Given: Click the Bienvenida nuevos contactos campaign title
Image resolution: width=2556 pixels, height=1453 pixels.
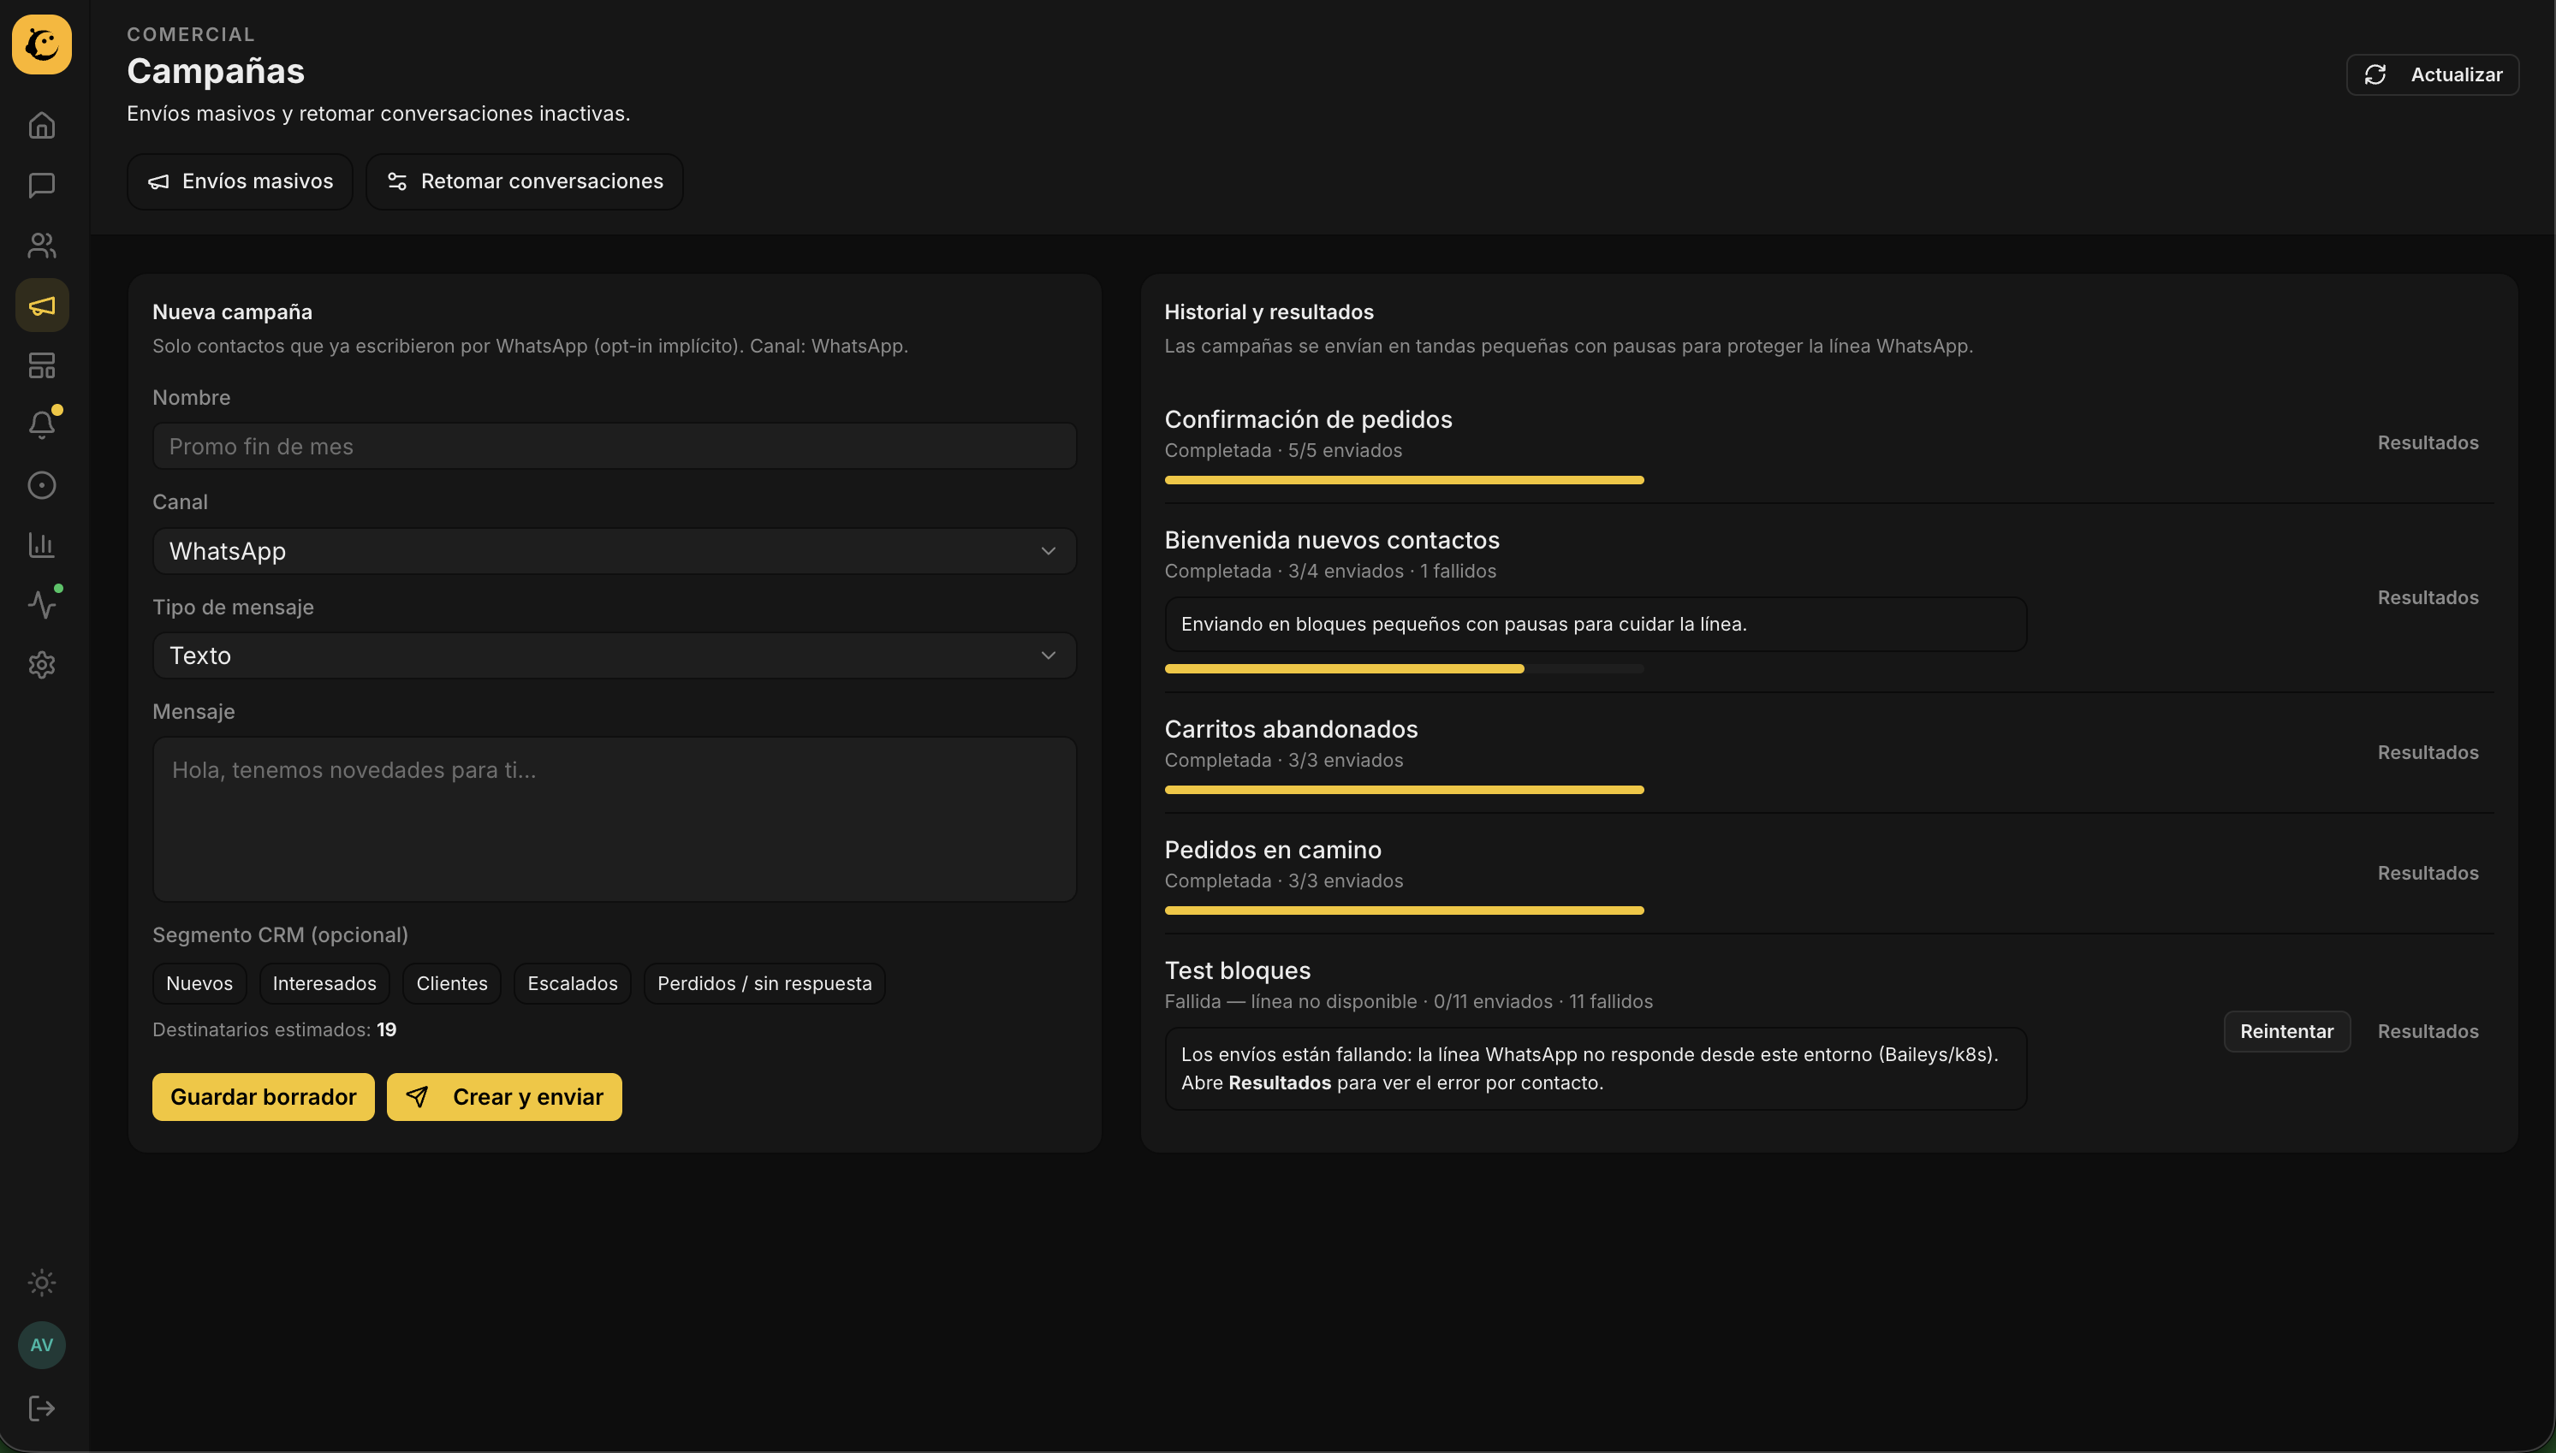Looking at the screenshot, I should click(x=1333, y=540).
